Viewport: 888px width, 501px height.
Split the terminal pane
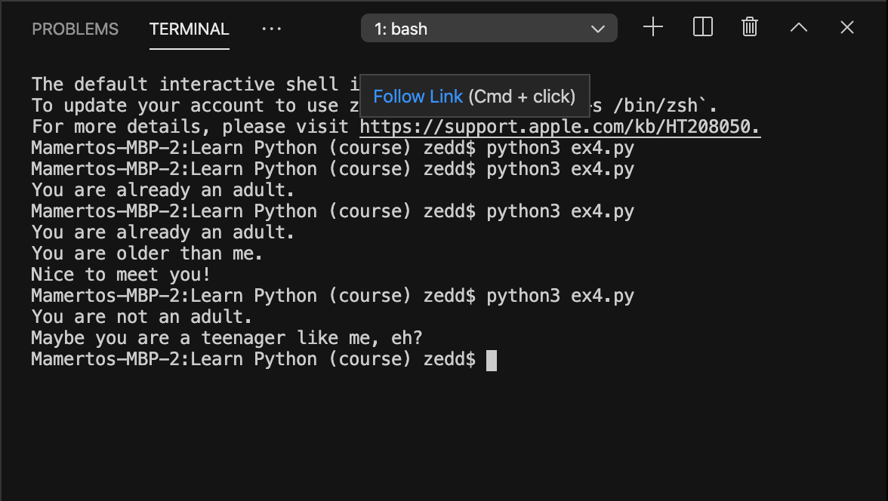tap(702, 28)
